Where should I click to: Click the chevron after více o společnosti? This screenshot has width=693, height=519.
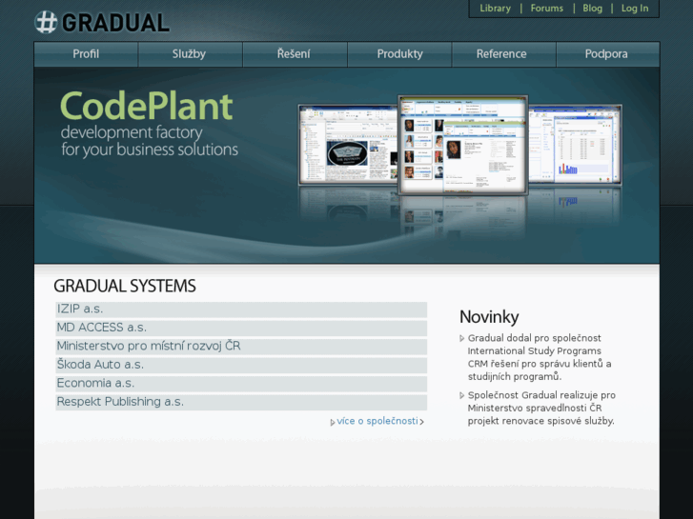point(421,422)
